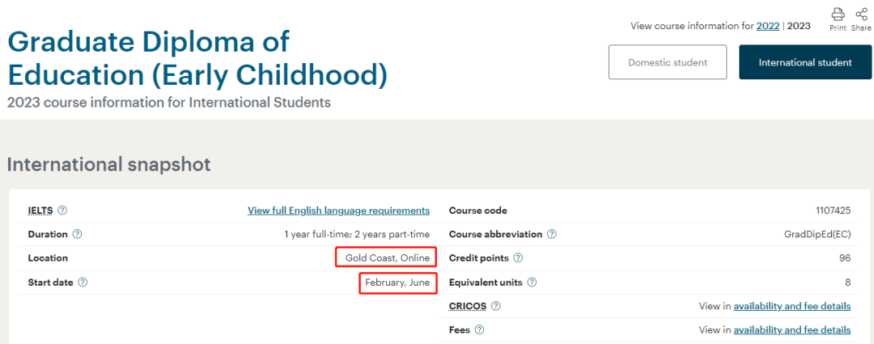Screen dimensions: 874x344
Task: View course information for 2022
Action: pos(767,26)
